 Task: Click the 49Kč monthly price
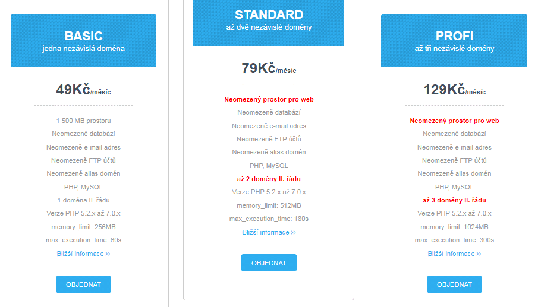click(83, 90)
